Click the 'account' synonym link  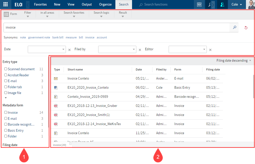coord(102,37)
